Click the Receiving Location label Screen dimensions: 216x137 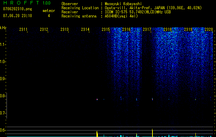click(80, 8)
